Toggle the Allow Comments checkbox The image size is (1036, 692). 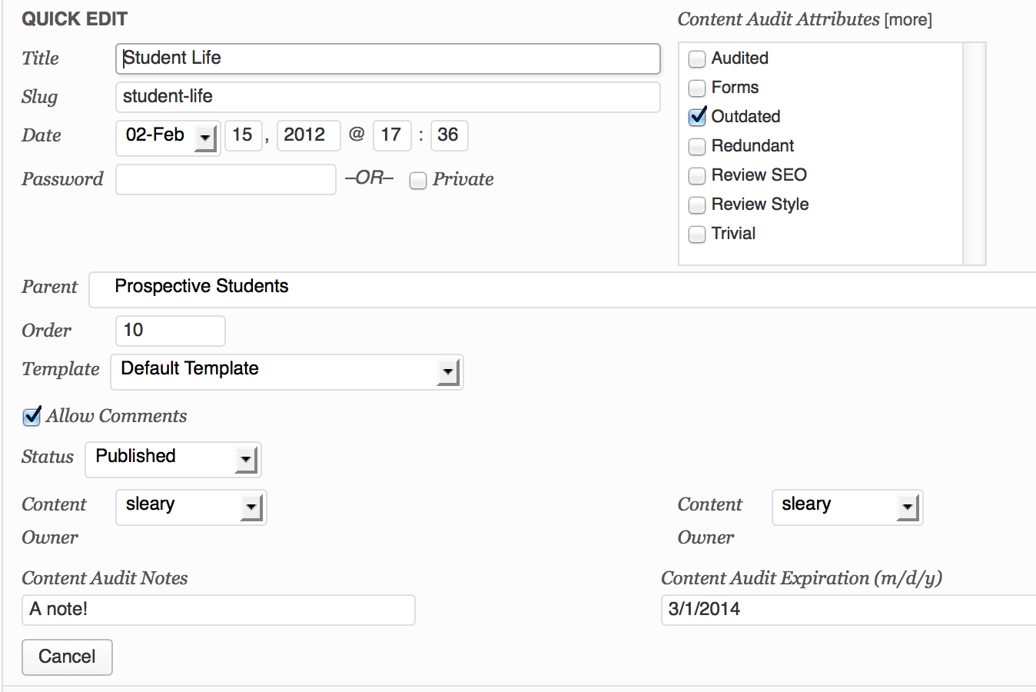pyautogui.click(x=32, y=417)
